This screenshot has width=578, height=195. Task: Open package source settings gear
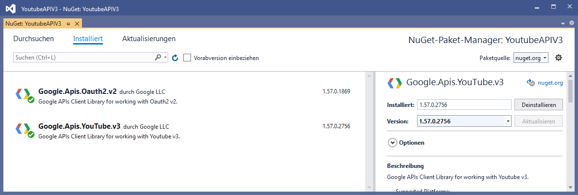coord(558,58)
